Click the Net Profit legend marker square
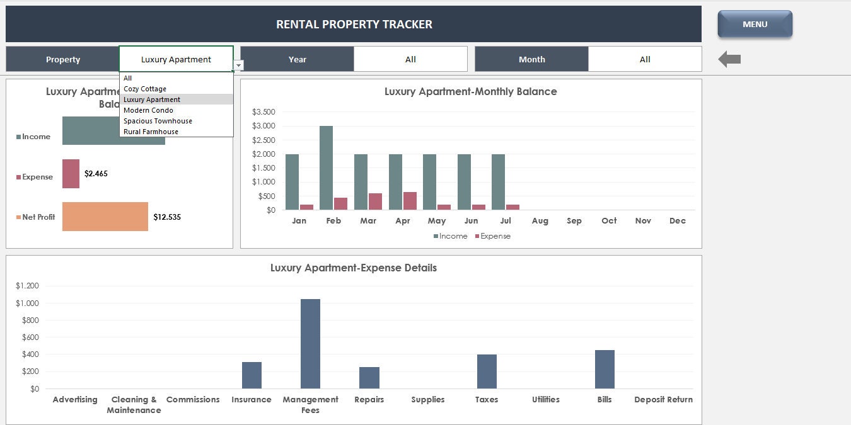Image resolution: width=851 pixels, height=425 pixels. click(x=19, y=217)
